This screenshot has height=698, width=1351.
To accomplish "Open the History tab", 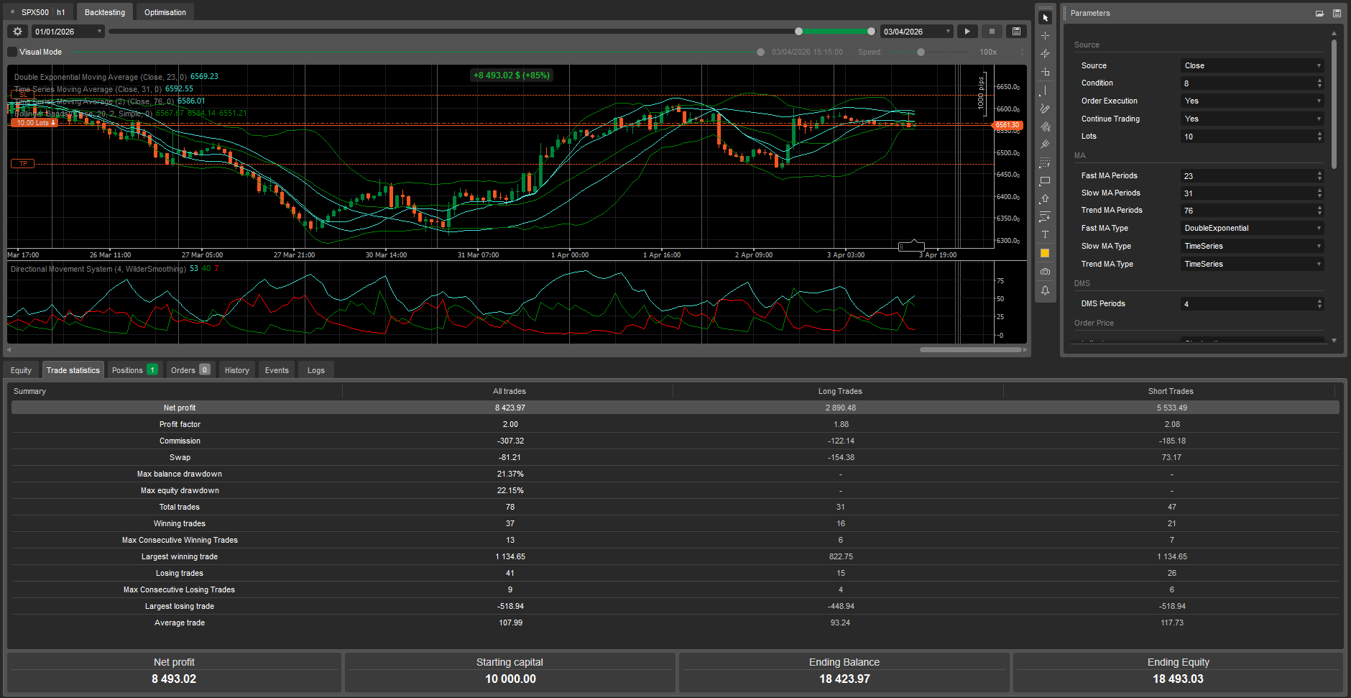I will [236, 370].
